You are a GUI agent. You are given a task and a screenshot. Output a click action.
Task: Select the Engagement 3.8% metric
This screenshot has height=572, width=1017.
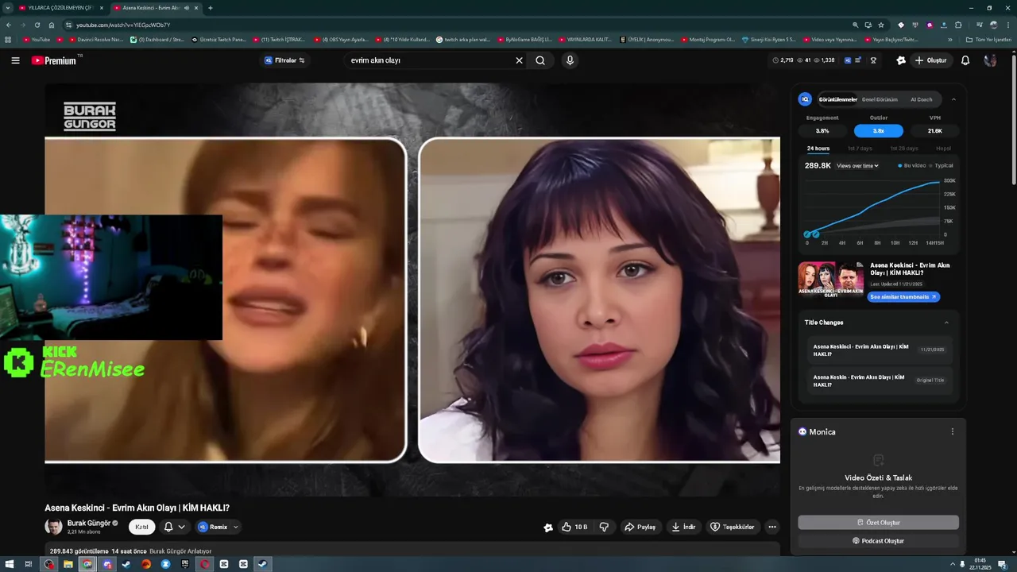click(x=822, y=131)
